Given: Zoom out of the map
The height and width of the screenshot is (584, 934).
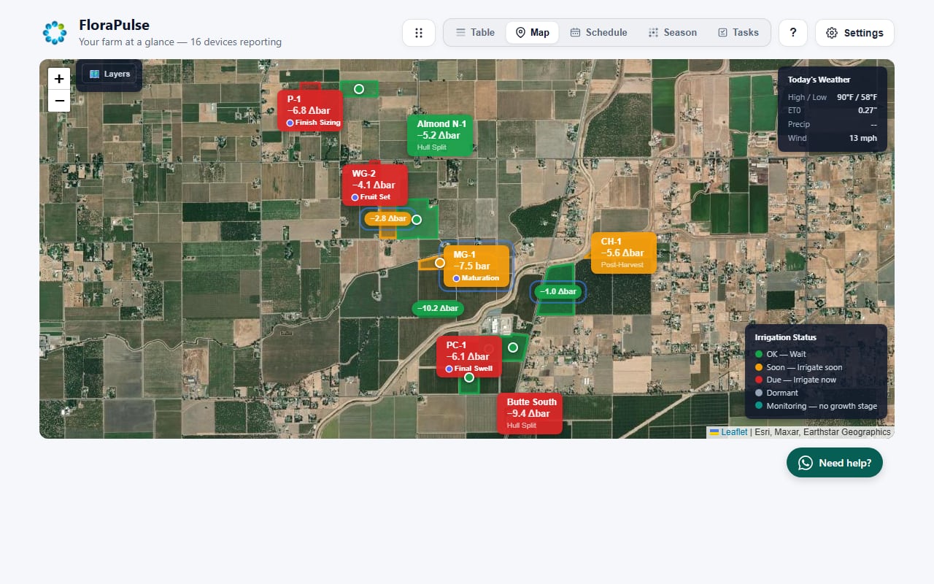Looking at the screenshot, I should point(59,101).
